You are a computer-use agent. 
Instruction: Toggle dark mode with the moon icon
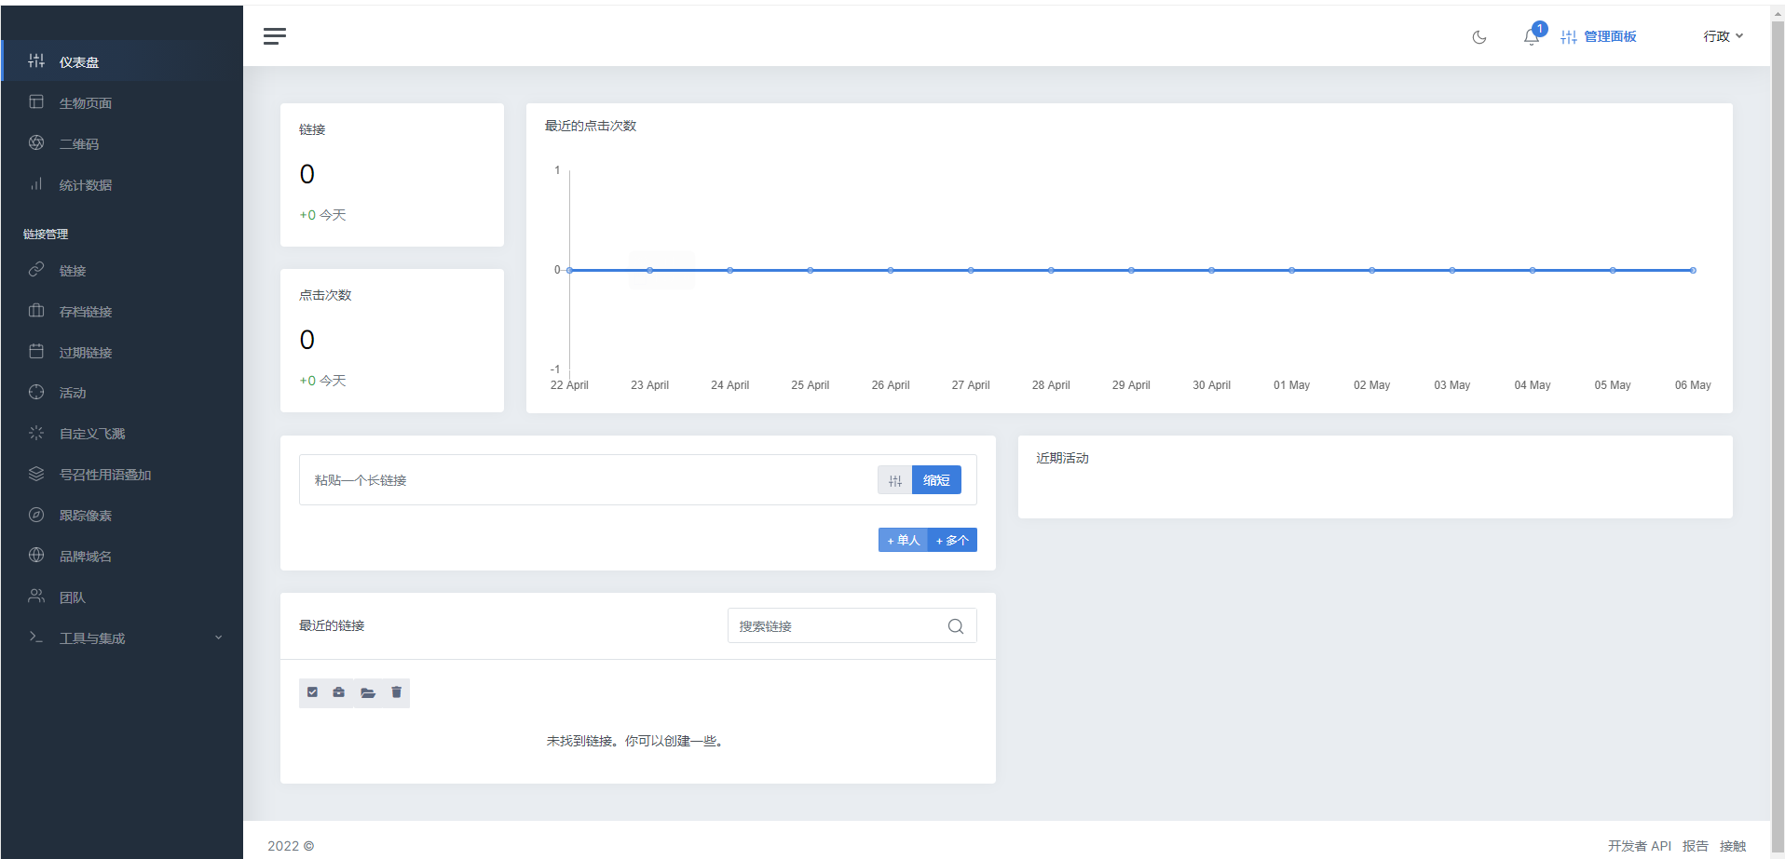(1479, 37)
